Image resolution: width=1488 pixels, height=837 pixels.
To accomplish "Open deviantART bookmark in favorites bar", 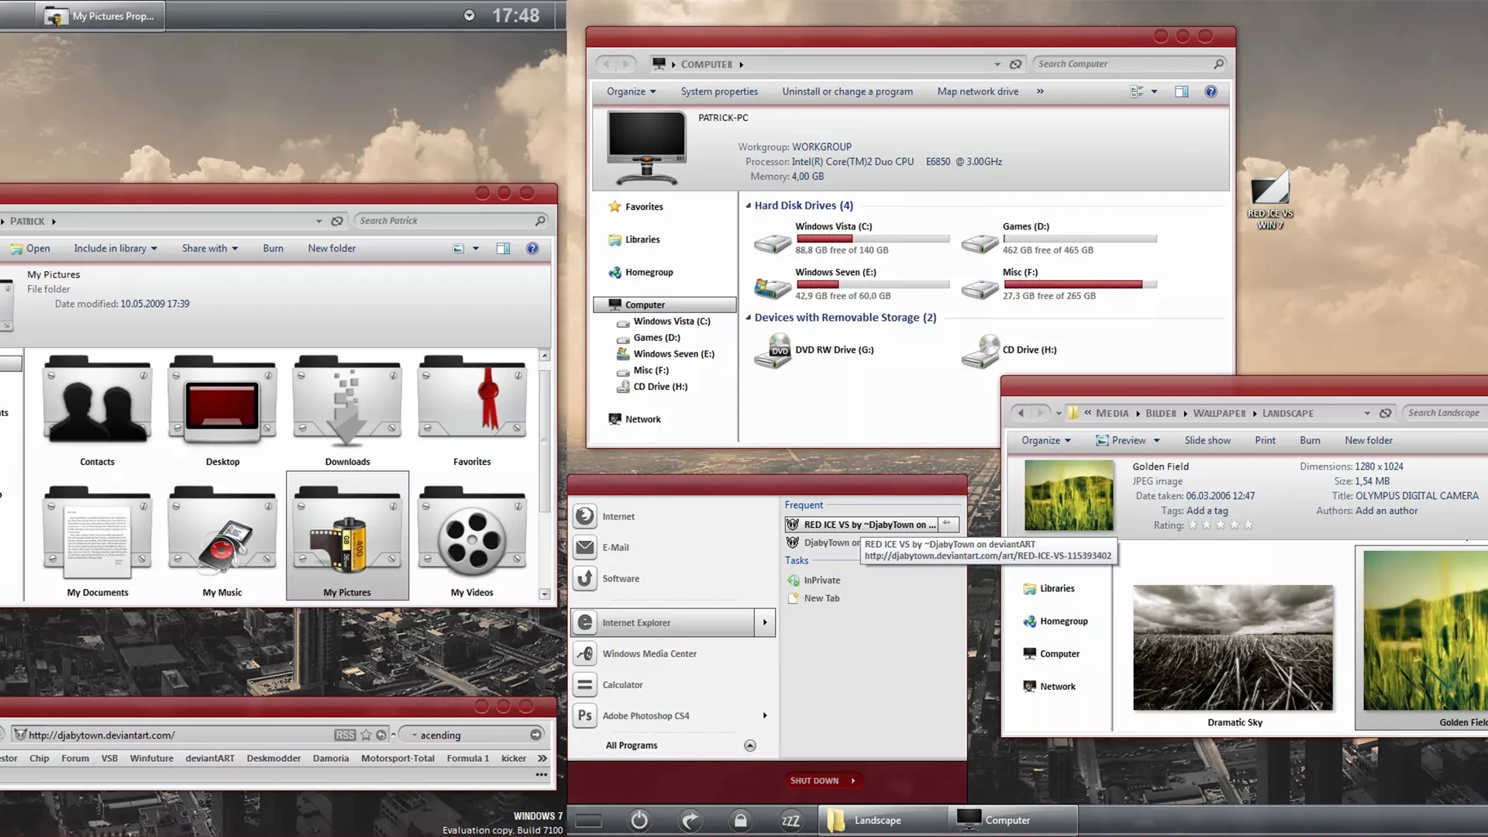I will point(209,759).
